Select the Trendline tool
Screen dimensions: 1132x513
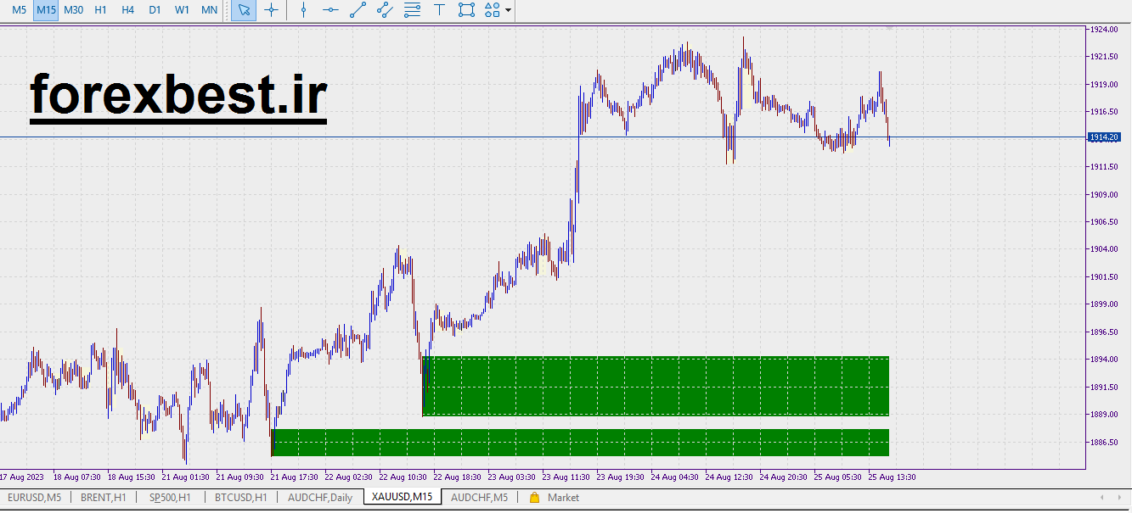[x=357, y=10]
